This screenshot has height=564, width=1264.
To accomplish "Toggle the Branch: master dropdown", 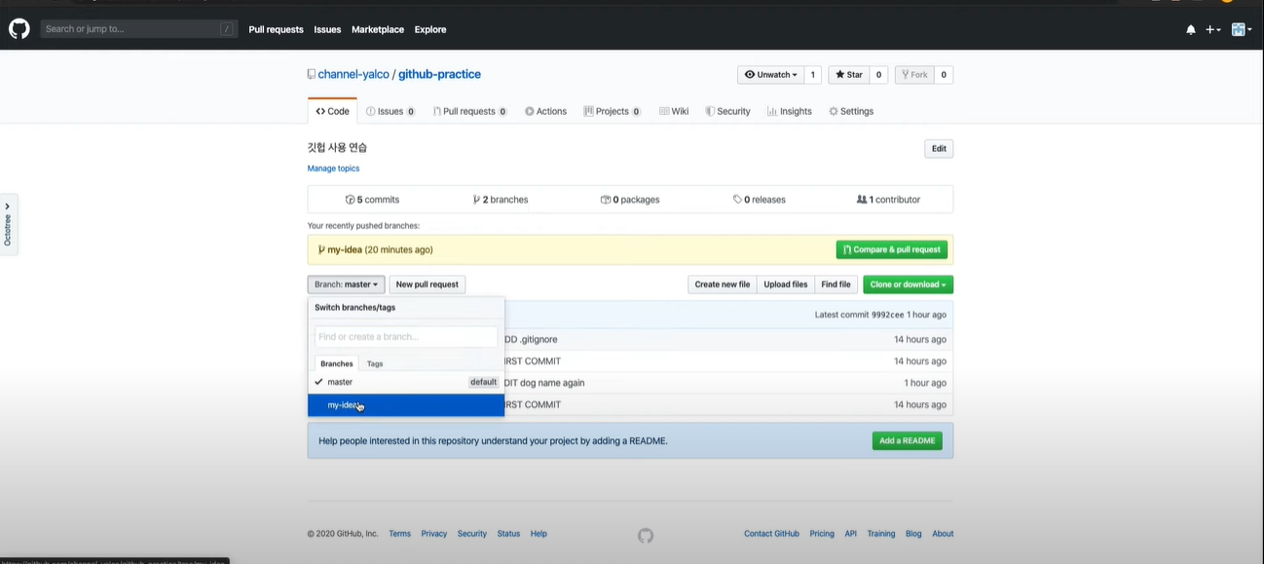I will tap(346, 284).
